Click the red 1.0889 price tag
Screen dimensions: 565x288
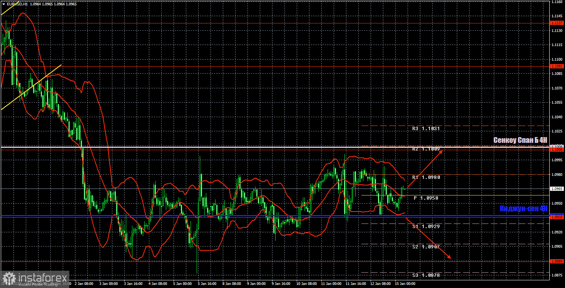pos(557,262)
